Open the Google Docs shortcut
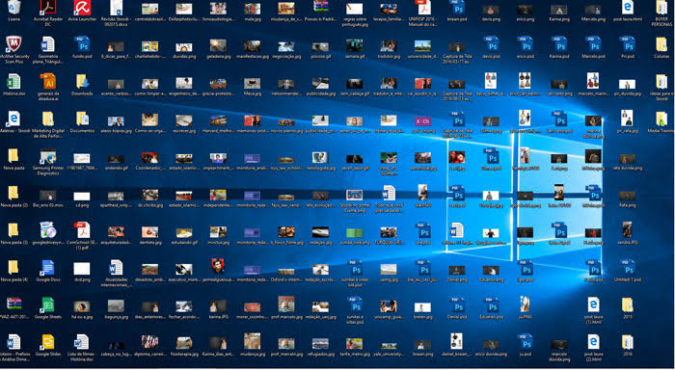Viewport: 675px width, 370px height. coord(48,268)
